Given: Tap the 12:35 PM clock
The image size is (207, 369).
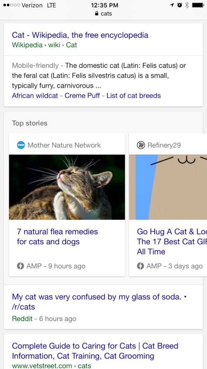Looking at the screenshot, I should coord(105,5).
